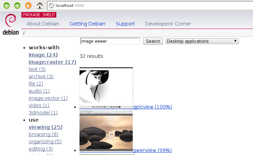Go to the Support menu item
The height and width of the screenshot is (155, 253).
125,24
